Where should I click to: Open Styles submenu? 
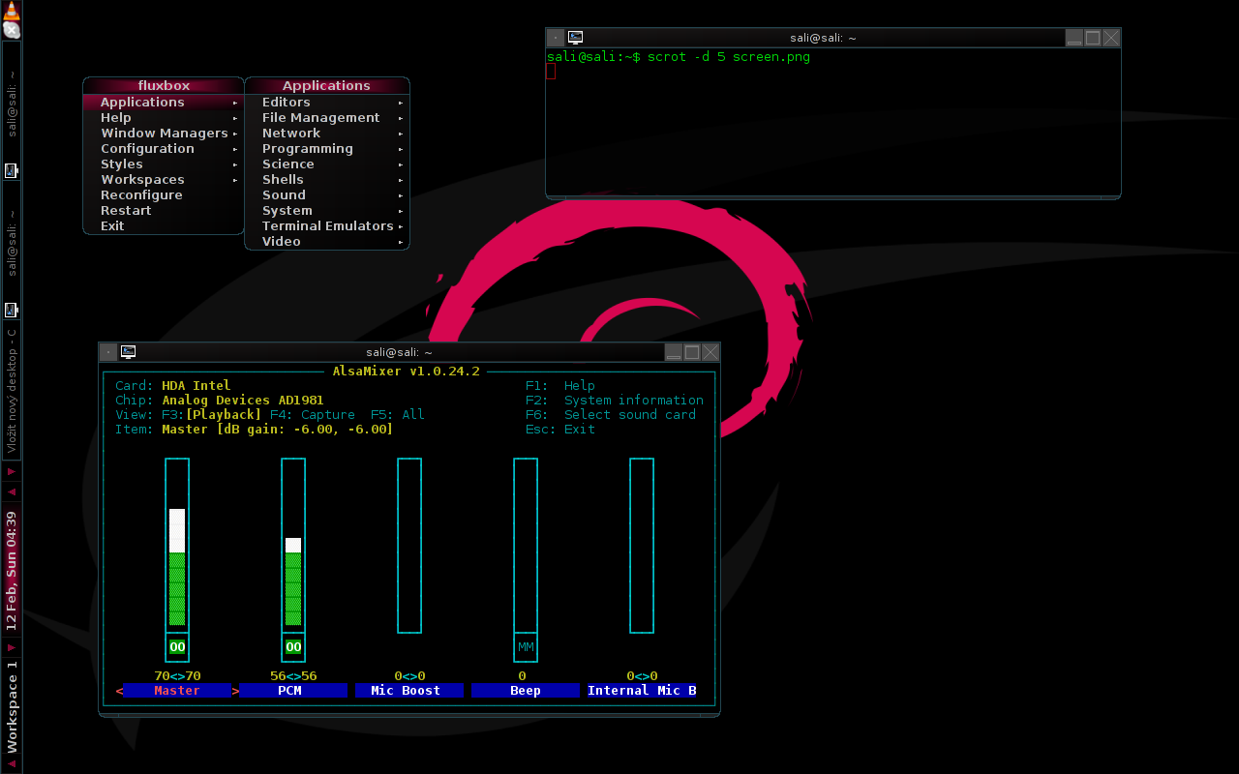pos(164,164)
